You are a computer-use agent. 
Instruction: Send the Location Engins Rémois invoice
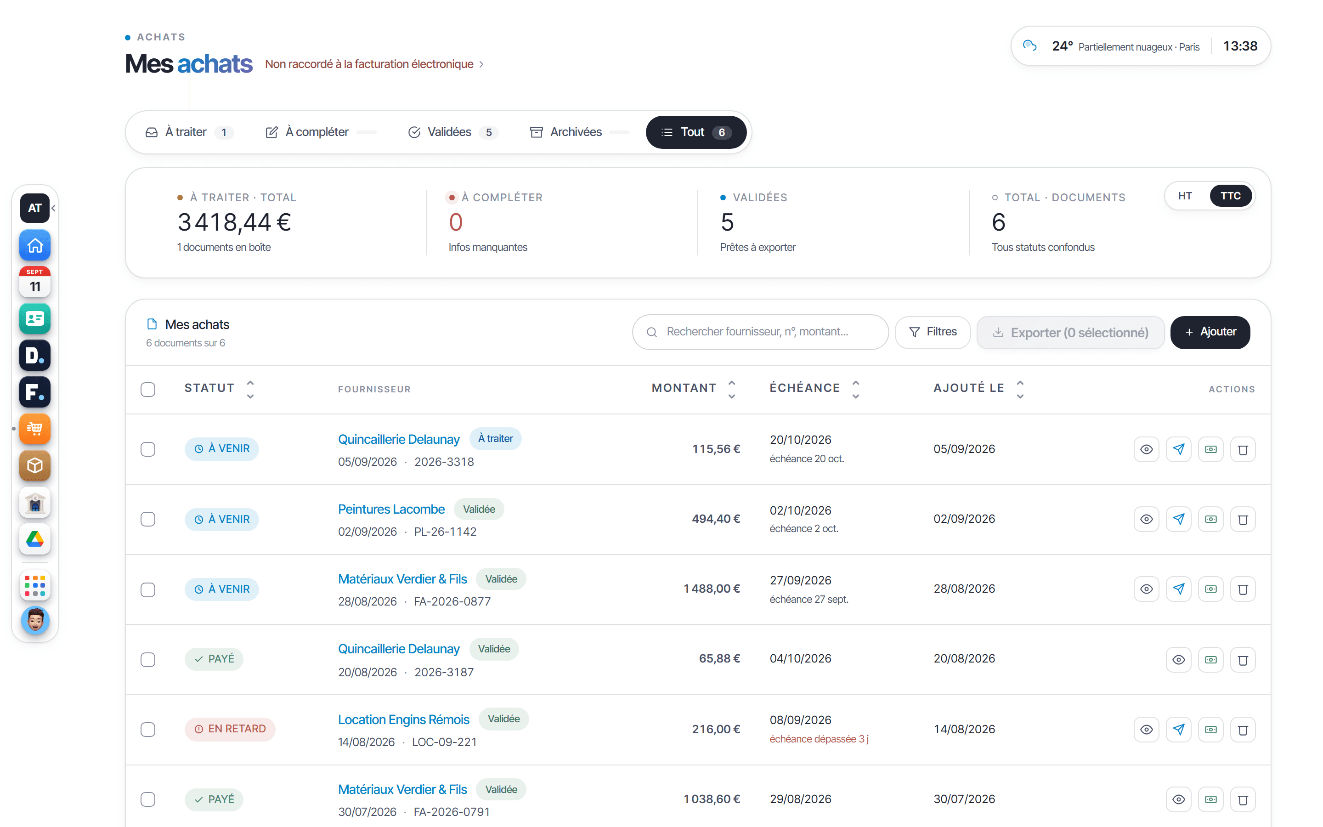pyautogui.click(x=1178, y=729)
